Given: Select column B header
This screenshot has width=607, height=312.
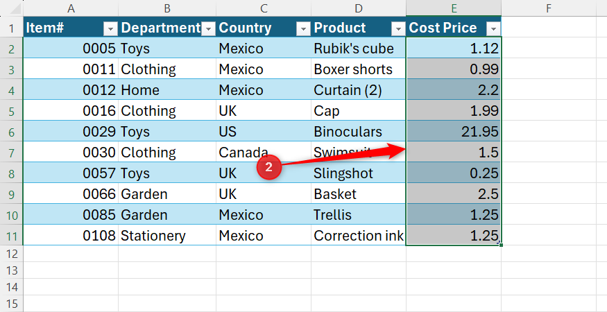Looking at the screenshot, I should pos(167,8).
